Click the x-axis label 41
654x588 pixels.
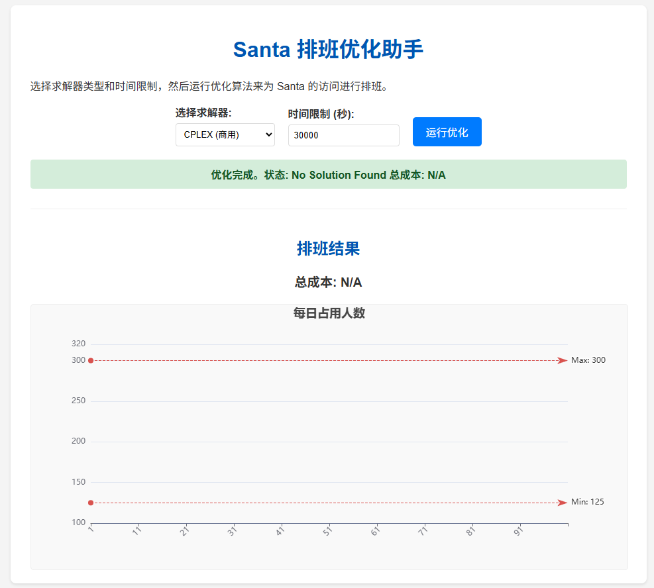click(280, 531)
